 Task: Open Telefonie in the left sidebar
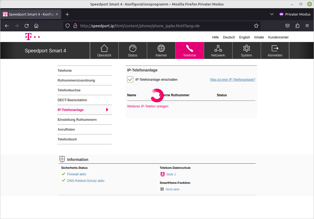pos(85,71)
